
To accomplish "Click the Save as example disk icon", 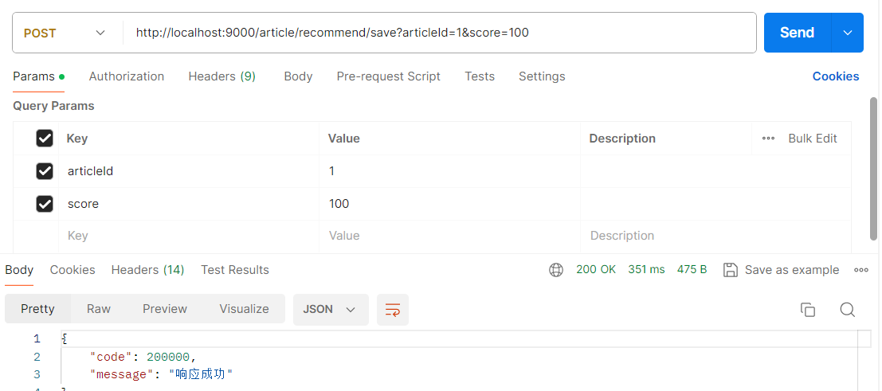I will click(731, 270).
